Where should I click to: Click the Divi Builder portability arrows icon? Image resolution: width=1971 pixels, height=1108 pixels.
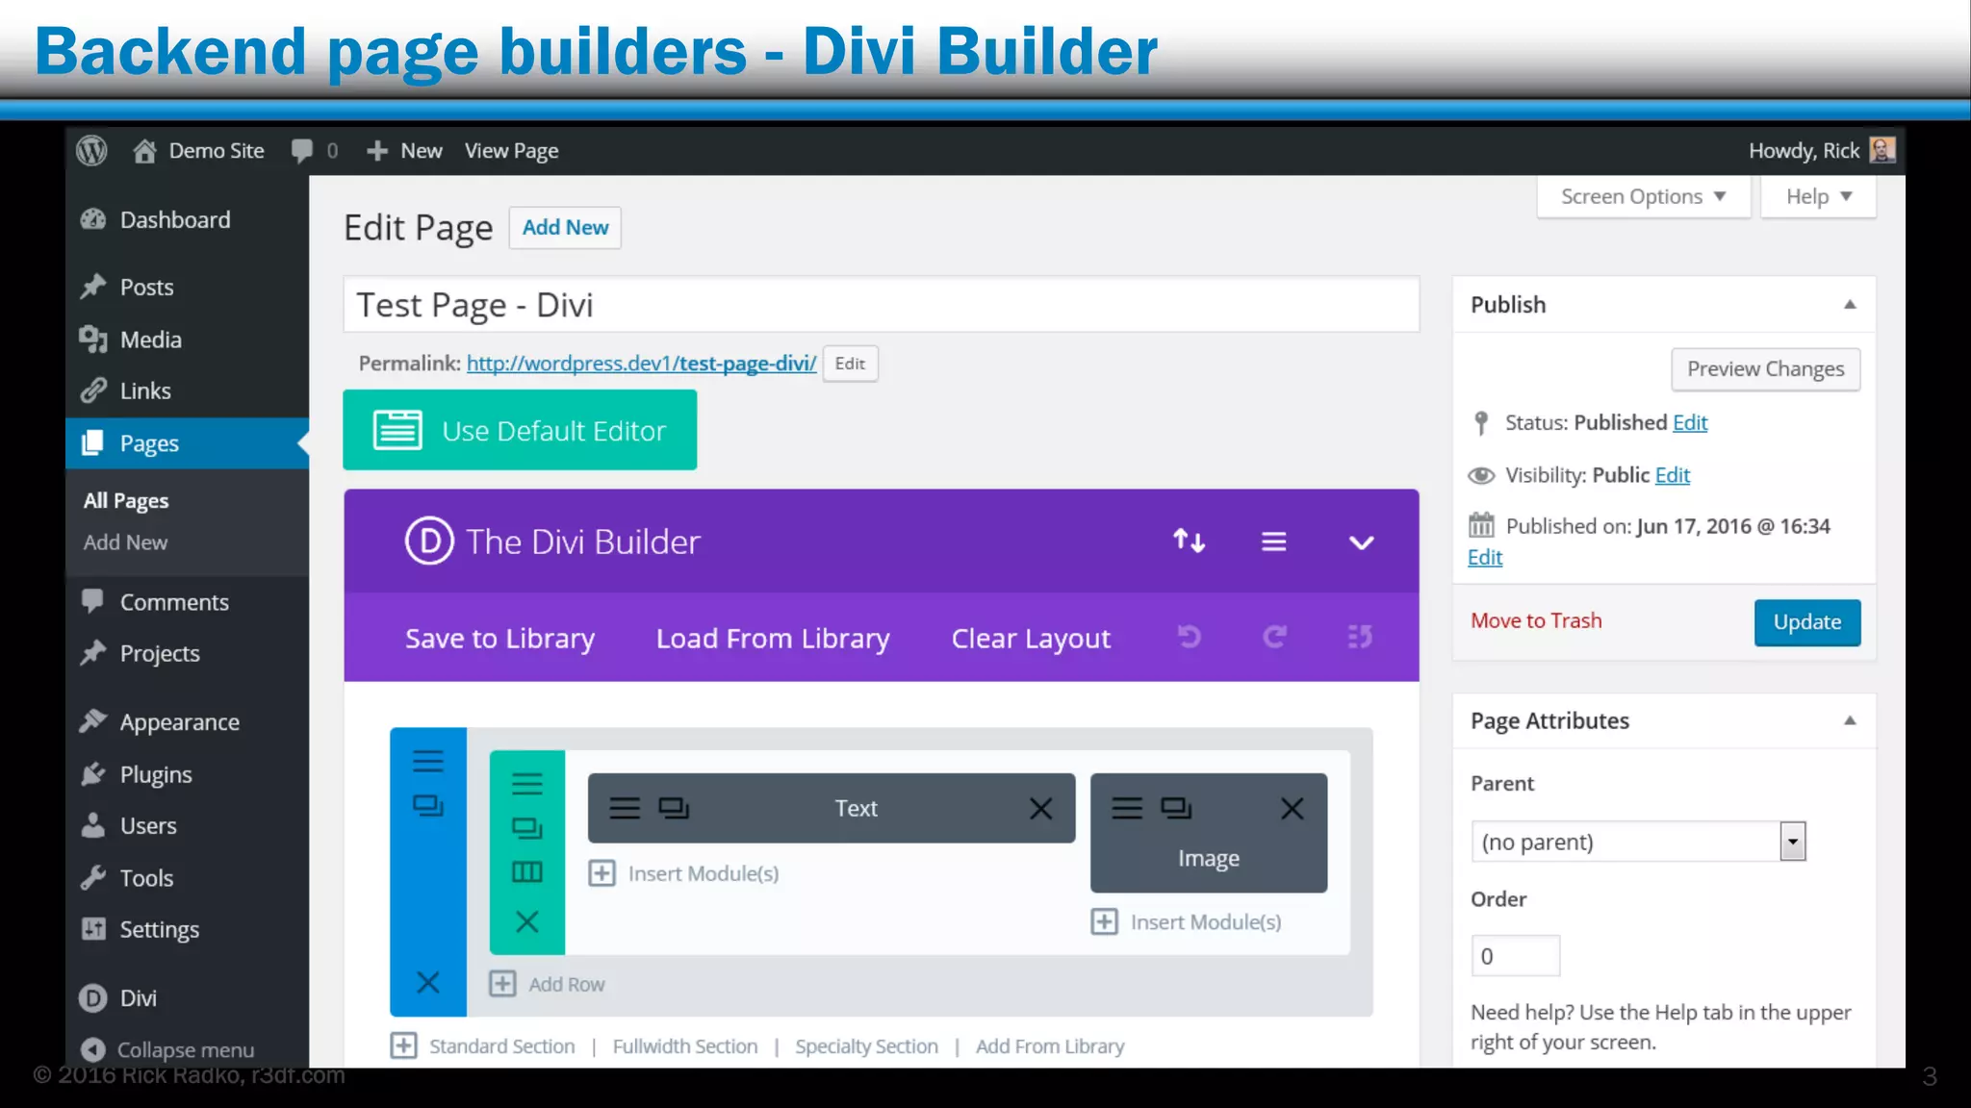pyautogui.click(x=1189, y=541)
